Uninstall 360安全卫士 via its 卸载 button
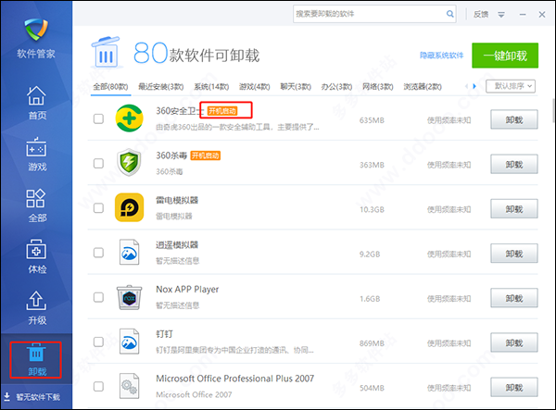Viewport: 556px width, 410px height. 514,119
